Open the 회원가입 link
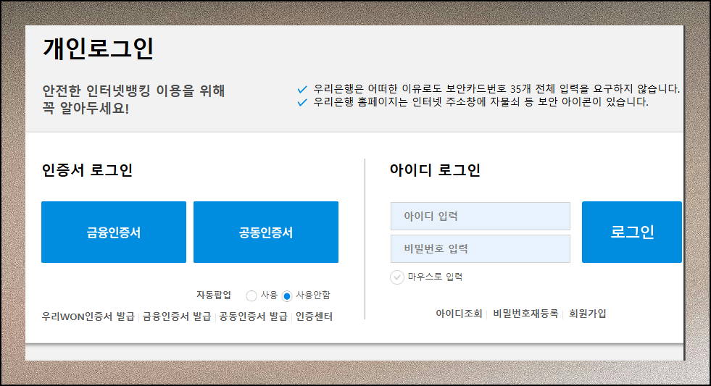Image resolution: width=711 pixels, height=386 pixels. point(587,314)
